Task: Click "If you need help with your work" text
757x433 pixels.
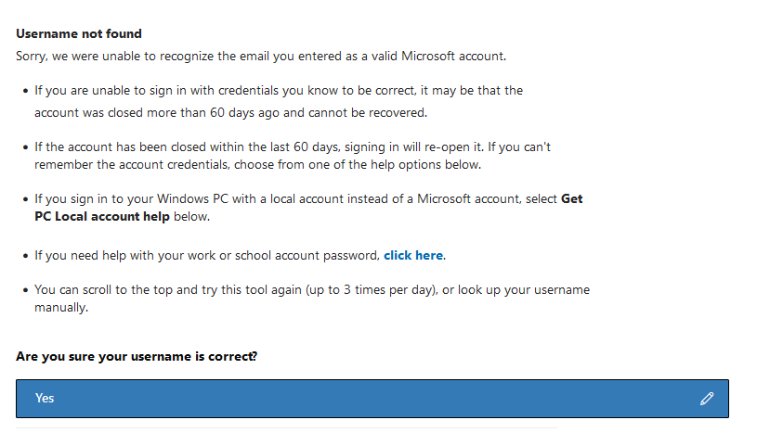Action: 207,255
